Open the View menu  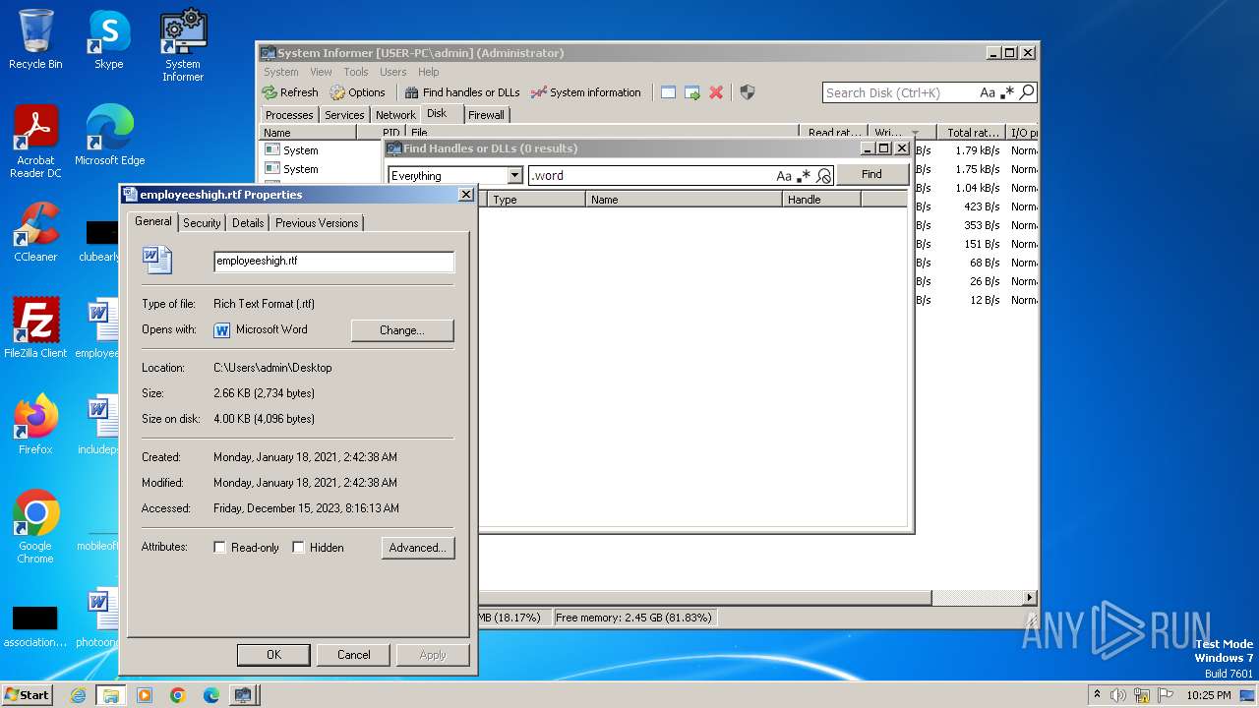coord(322,72)
